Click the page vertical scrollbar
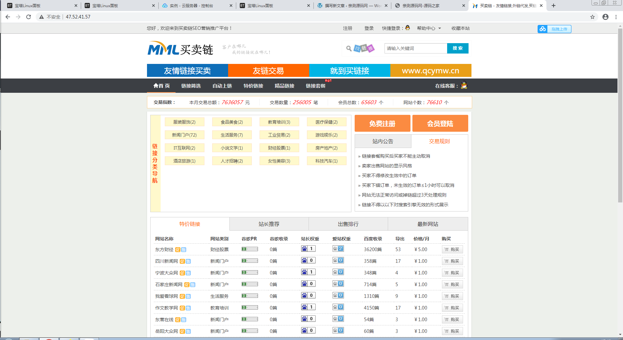This screenshot has height=340, width=623. (620, 115)
